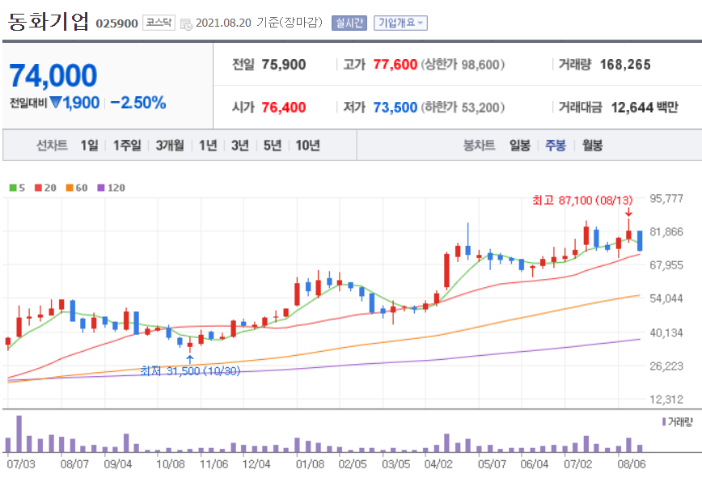
Task: Click the current price 74,000
Action: click(x=53, y=75)
